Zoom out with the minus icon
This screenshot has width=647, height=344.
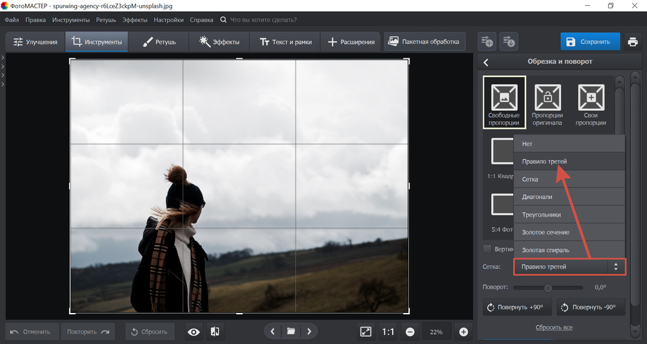coord(410,332)
